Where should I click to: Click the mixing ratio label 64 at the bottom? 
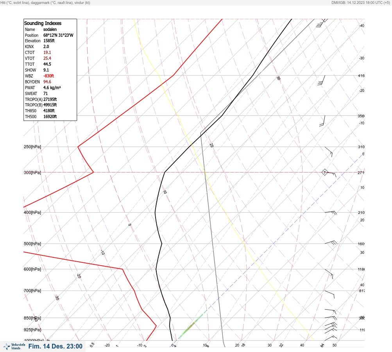click(x=322, y=345)
